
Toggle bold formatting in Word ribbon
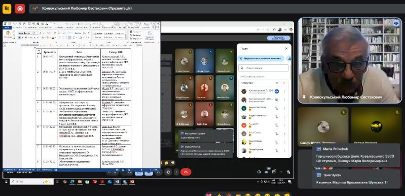[20, 37]
